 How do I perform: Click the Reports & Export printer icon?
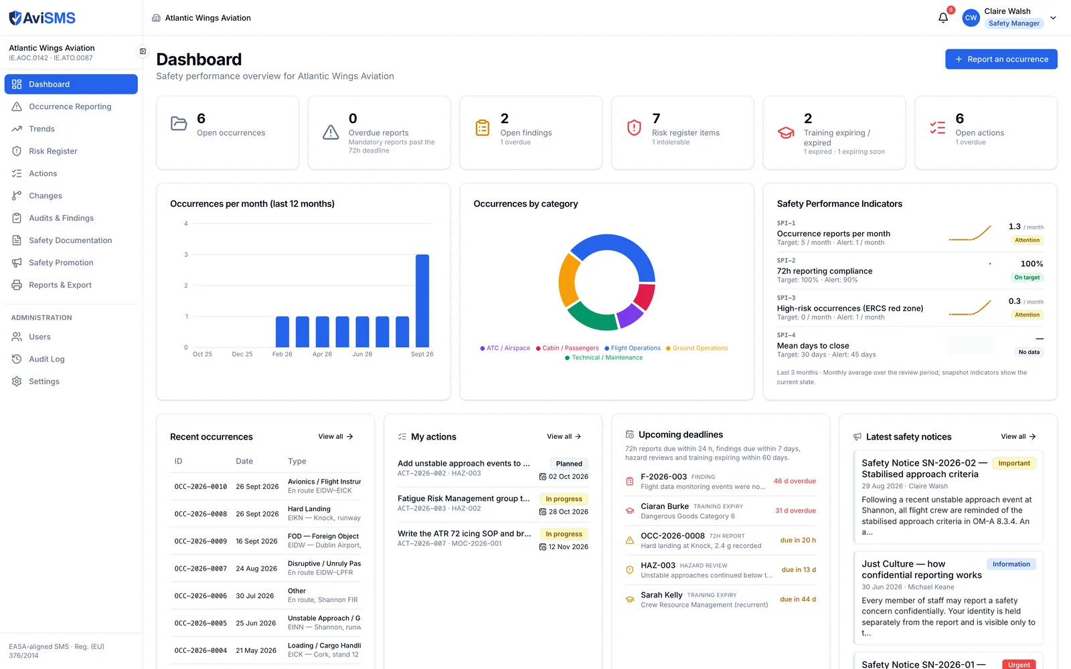point(17,285)
